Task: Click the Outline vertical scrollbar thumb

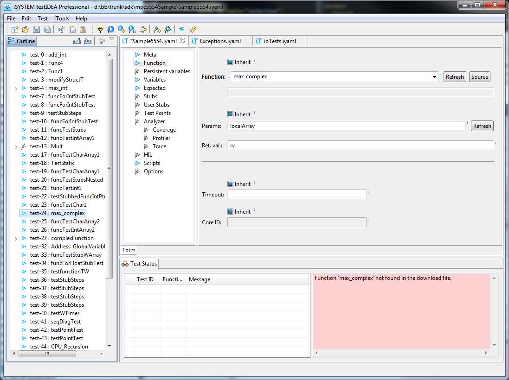Action: pos(109,169)
